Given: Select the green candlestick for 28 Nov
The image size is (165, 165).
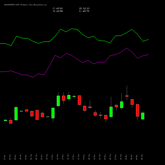Looking at the screenshot, I should click(122, 105).
